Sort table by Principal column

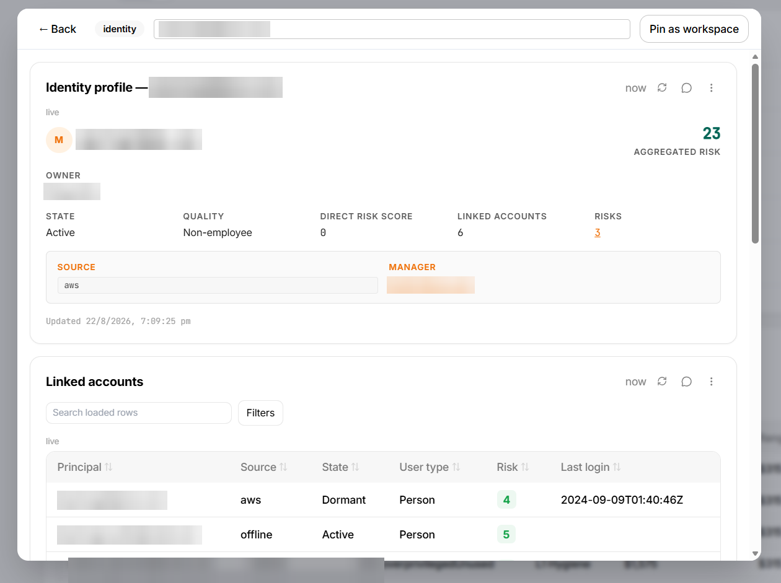(x=85, y=467)
